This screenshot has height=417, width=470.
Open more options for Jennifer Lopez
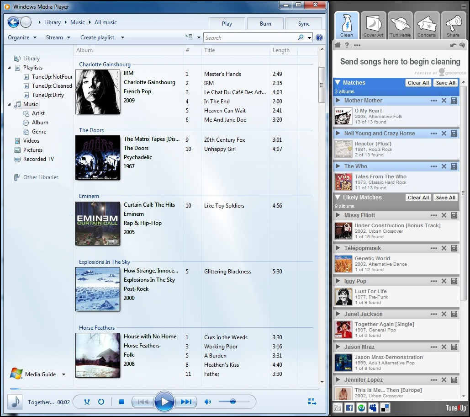434,380
